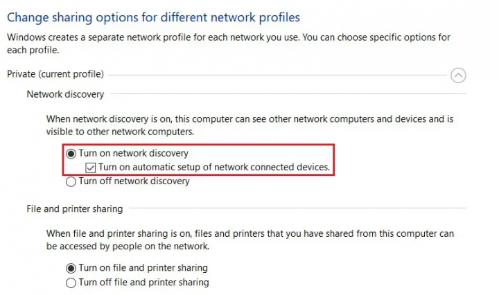Select the Turn off network discovery radio button
499x295 pixels.
point(71,181)
